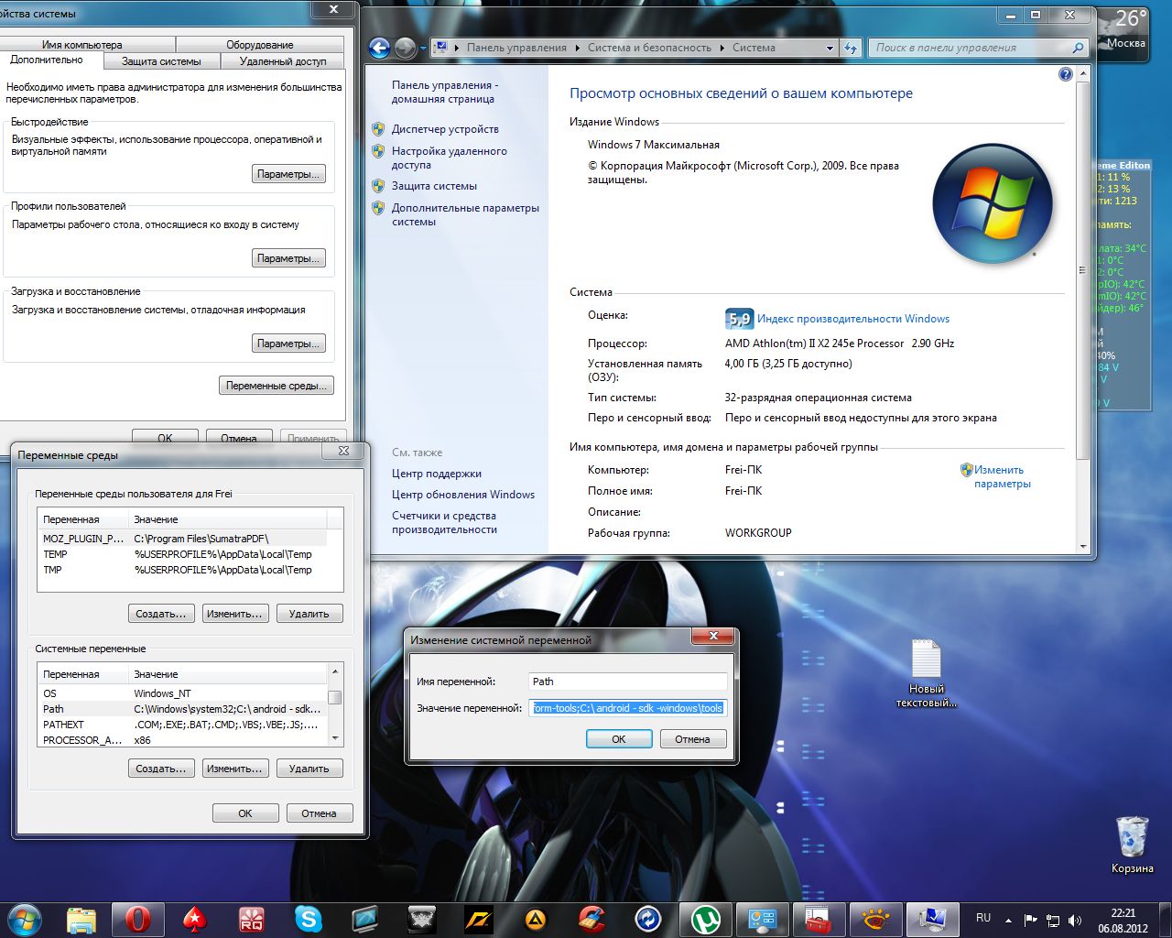Click the Forward arrow in Control Panel
The width and height of the screenshot is (1172, 938).
[405, 48]
